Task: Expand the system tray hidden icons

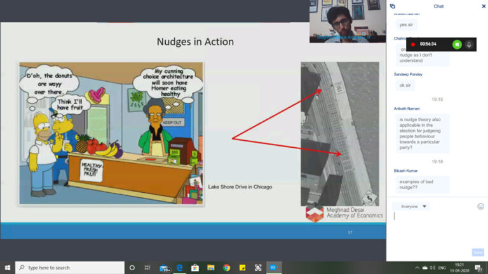Action: tap(417, 268)
